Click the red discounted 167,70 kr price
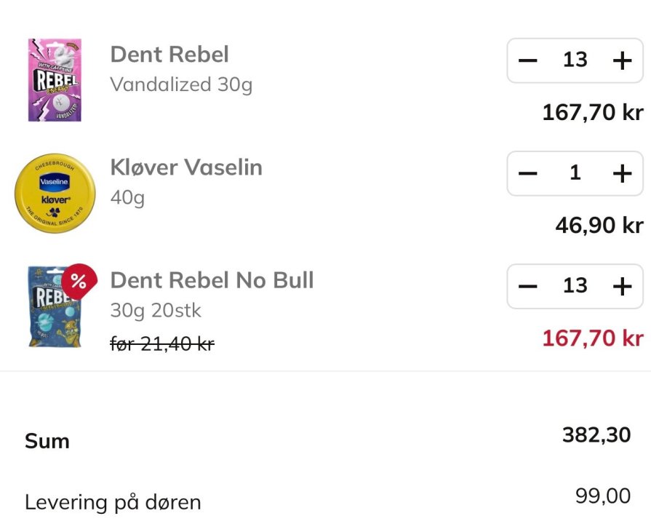Image resolution: width=651 pixels, height=524 pixels. coord(593,338)
